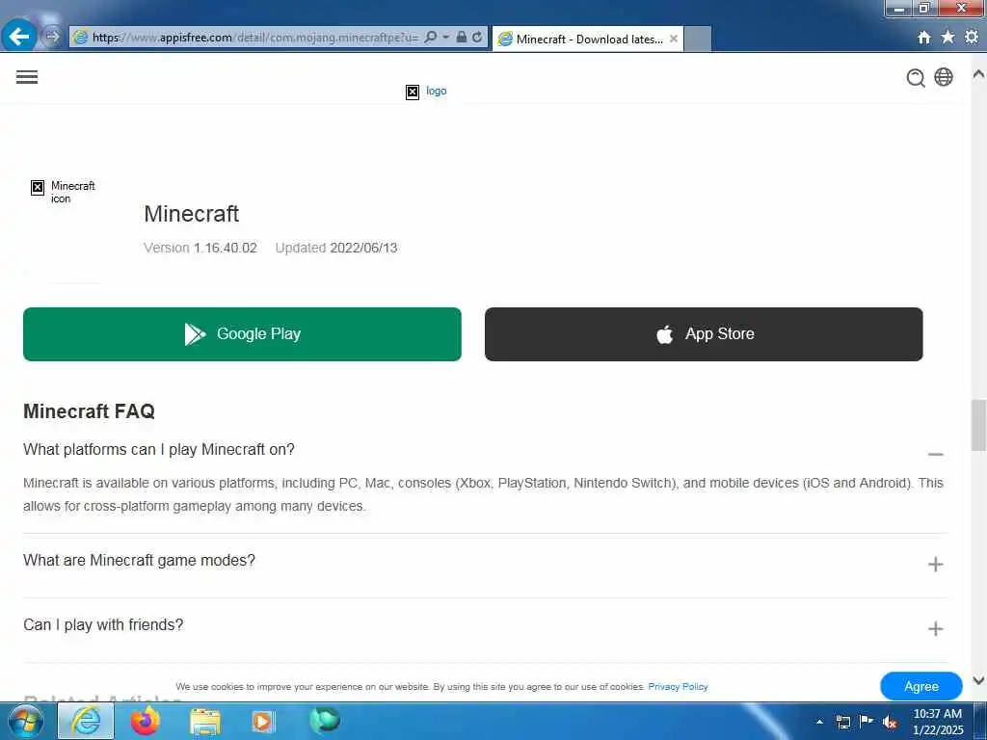
Task: Expand the play with friends plus icon
Action: point(935,628)
